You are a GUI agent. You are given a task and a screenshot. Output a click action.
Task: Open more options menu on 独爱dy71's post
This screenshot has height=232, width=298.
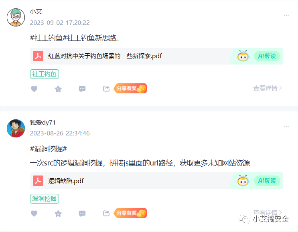coord(286,126)
